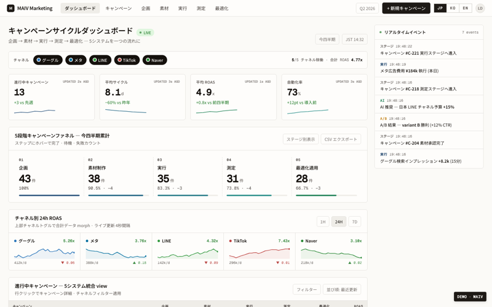Click event キャンペーン #C-221 実行ステージへ進入
The height and width of the screenshot is (307, 492).
click(429, 50)
